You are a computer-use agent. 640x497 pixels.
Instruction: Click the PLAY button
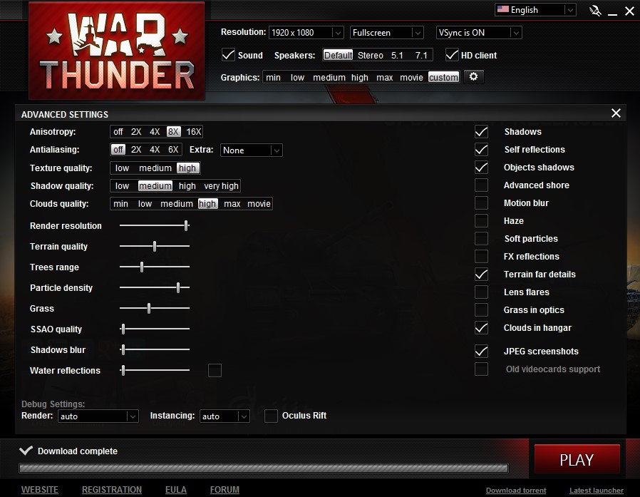click(577, 459)
